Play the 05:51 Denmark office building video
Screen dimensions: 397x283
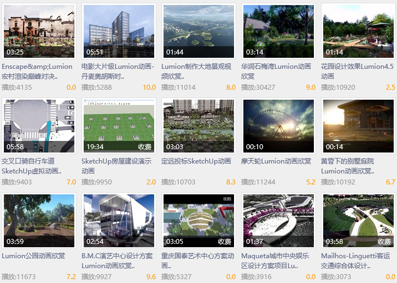119,31
